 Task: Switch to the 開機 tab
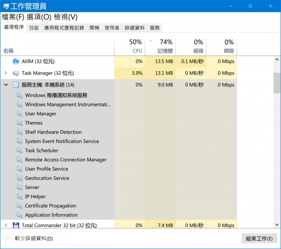[x=94, y=28]
